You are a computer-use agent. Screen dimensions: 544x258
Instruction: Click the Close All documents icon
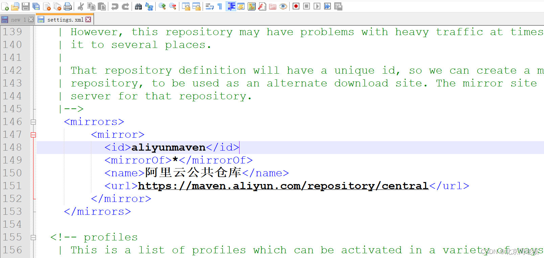[x=57, y=6]
